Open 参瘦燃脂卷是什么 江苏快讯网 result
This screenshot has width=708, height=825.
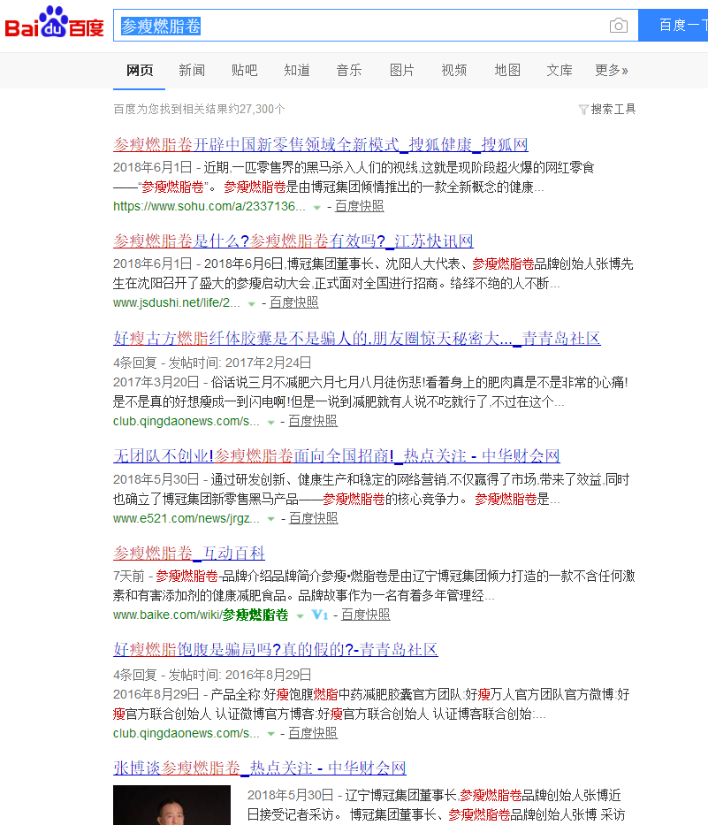click(293, 241)
